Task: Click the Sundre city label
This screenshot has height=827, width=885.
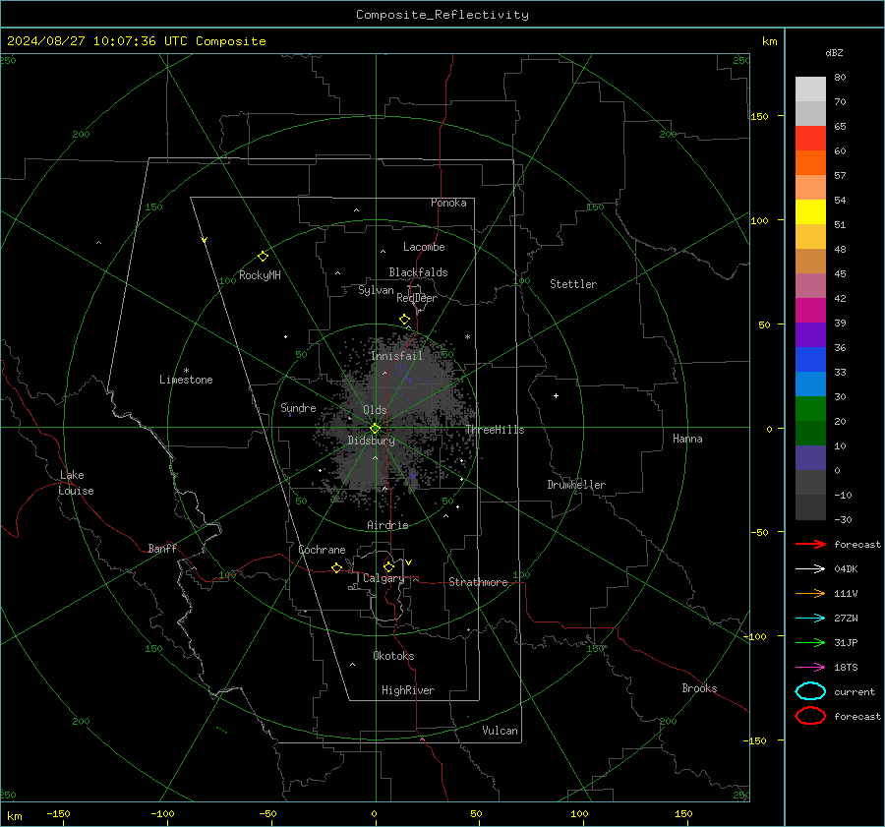Action: [x=298, y=407]
